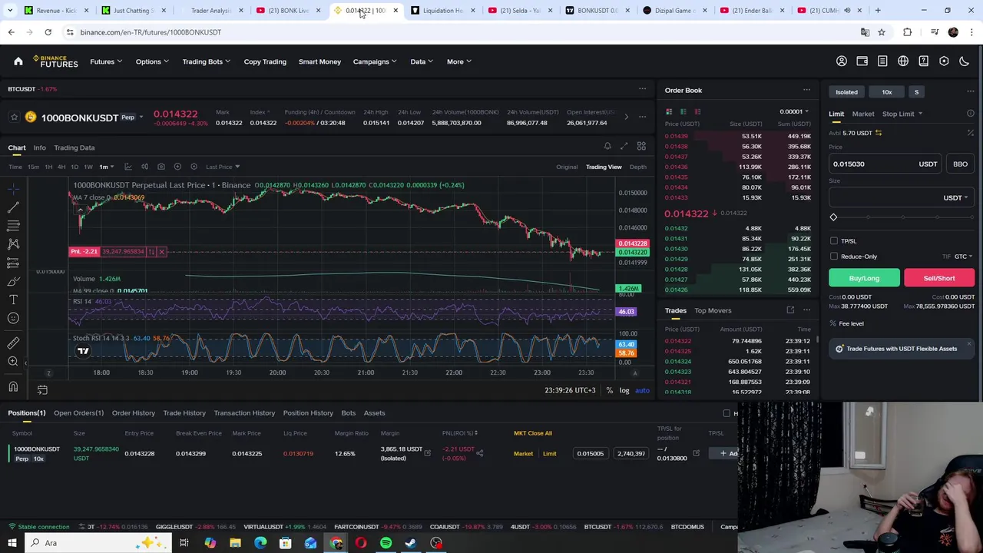Screen dimensions: 983x553
Task: Select the trend line drawing tool
Action: tap(13, 207)
